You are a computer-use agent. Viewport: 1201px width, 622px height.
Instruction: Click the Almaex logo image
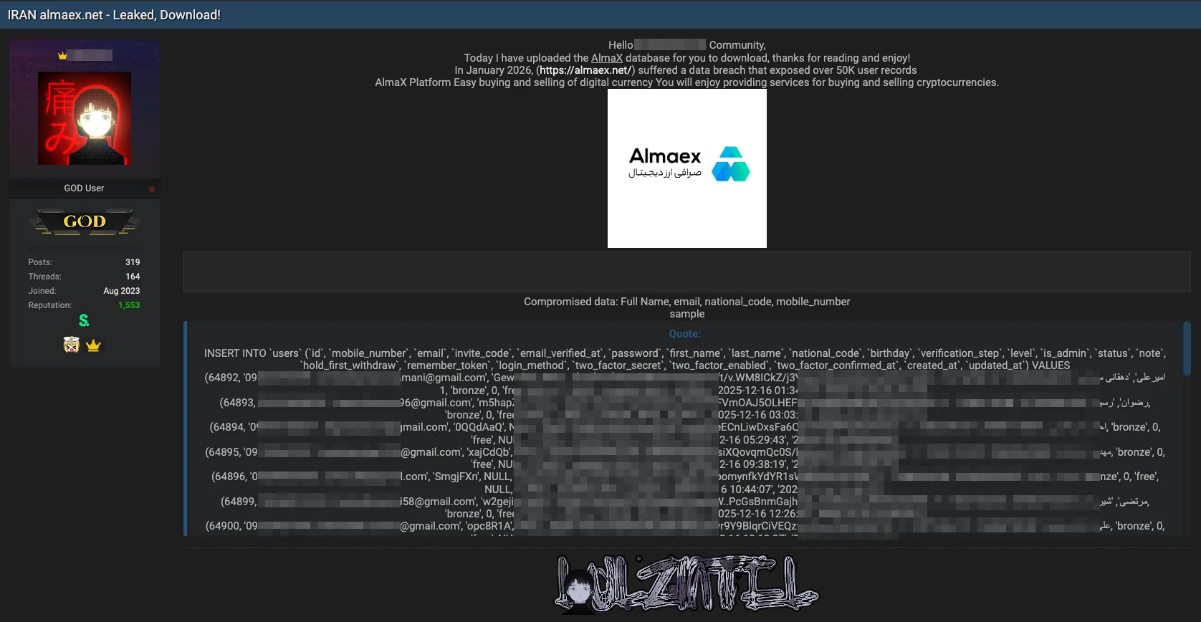click(687, 168)
